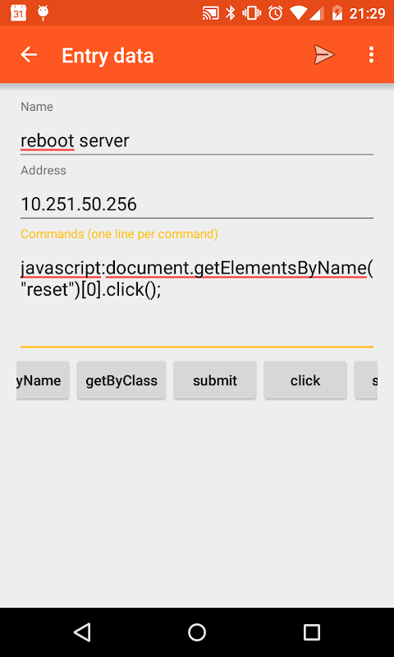Insert the getByClass snippet
The image size is (394, 657).
[121, 380]
